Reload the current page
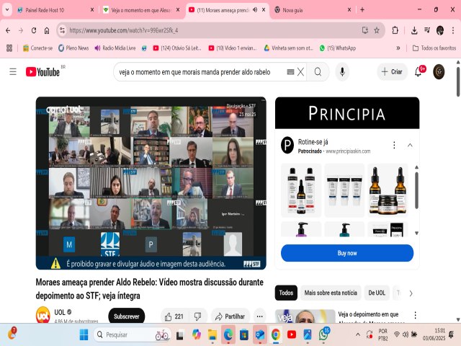Image resolution: width=461 pixels, height=346 pixels. tap(34, 30)
